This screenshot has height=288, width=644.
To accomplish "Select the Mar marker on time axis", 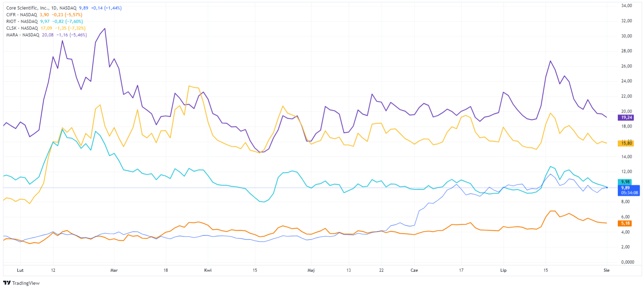I will 114,270.
